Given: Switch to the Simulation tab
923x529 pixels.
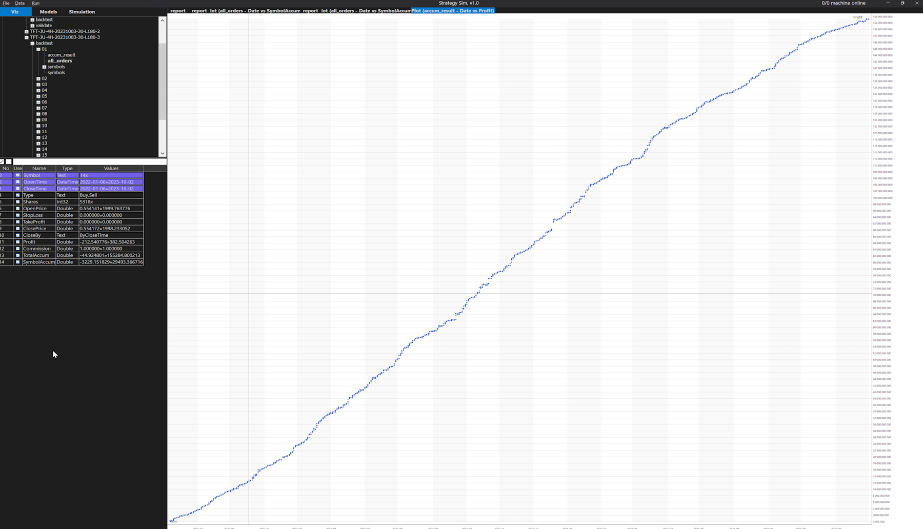Looking at the screenshot, I should (82, 12).
